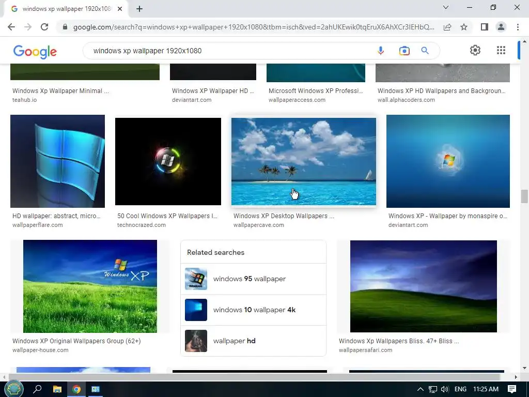The width and height of the screenshot is (529, 397).
Task: Open 'Windows XP Desktop Wallpapers' wallpapercave link
Action: pos(284,216)
